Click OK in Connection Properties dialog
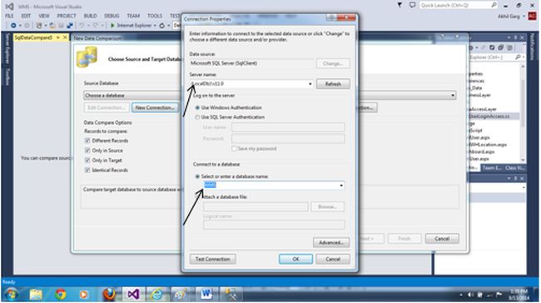 tap(295, 259)
